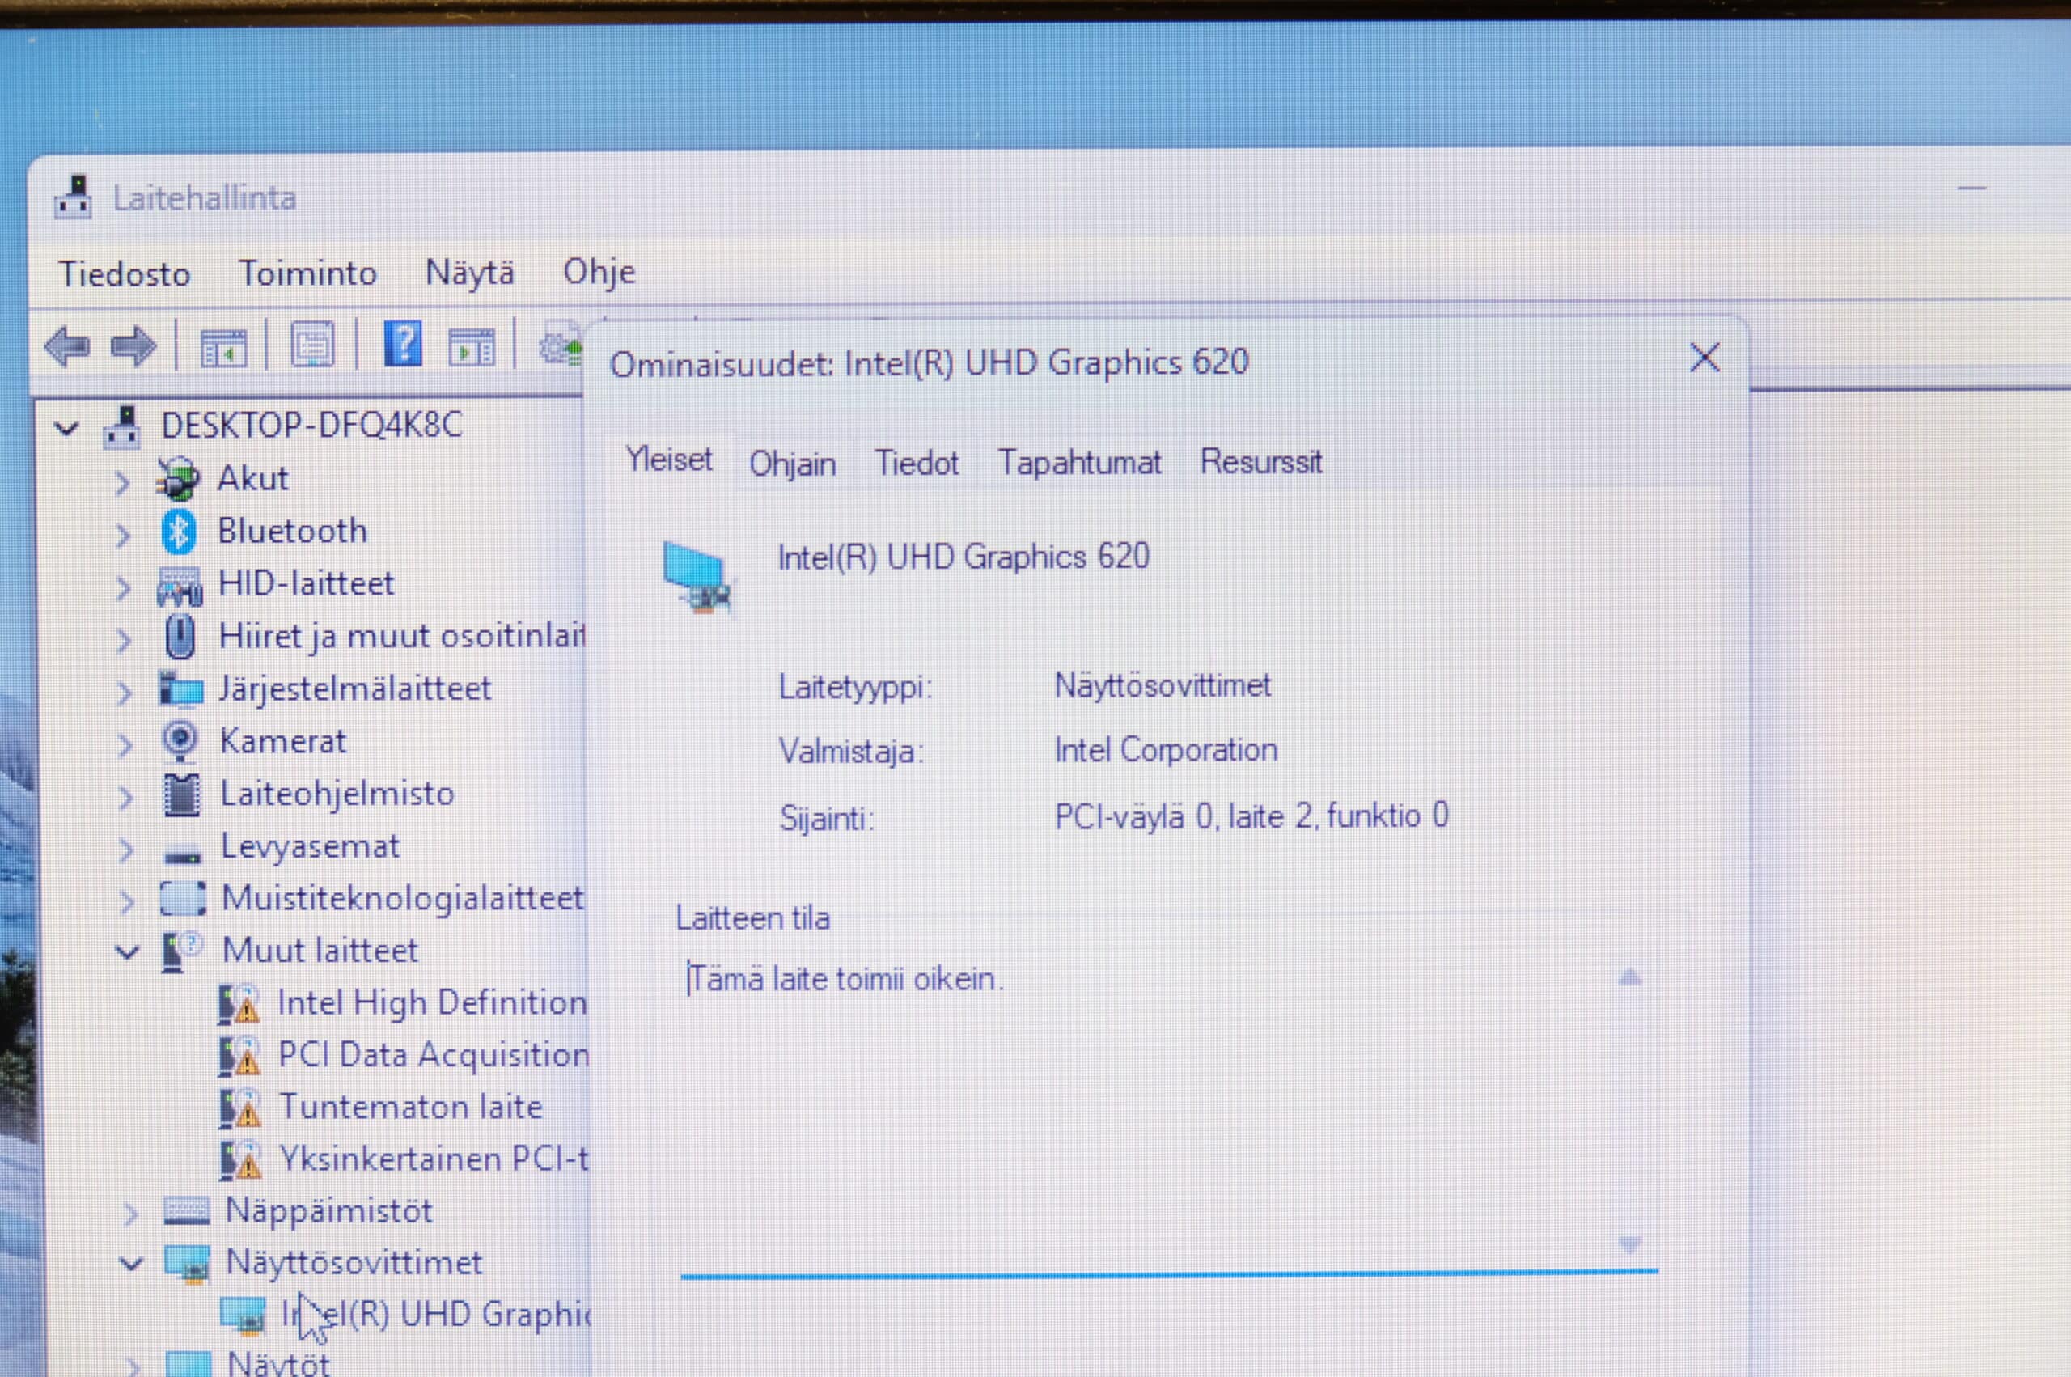Collapse the Näyttösovittimet category
Screen dimensions: 2071x1377
pyautogui.click(x=131, y=1265)
